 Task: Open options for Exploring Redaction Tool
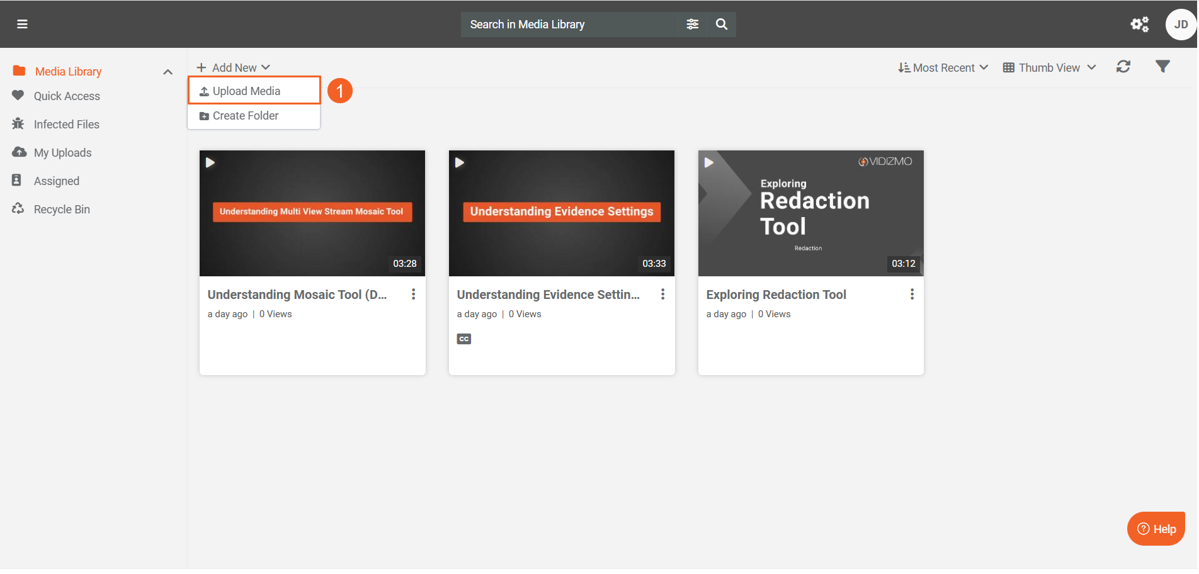(911, 295)
